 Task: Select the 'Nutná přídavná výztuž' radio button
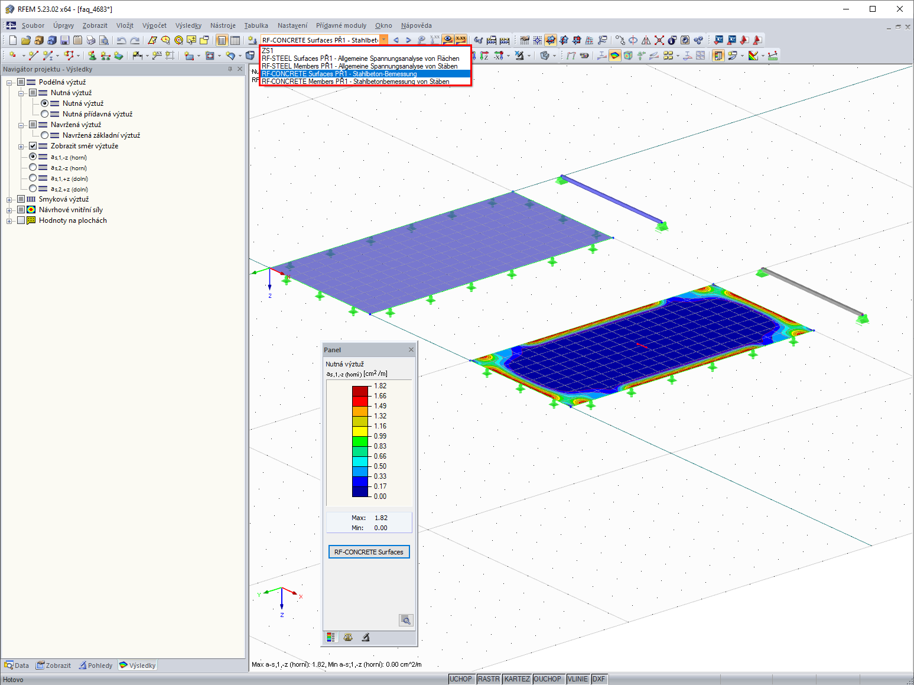click(44, 114)
